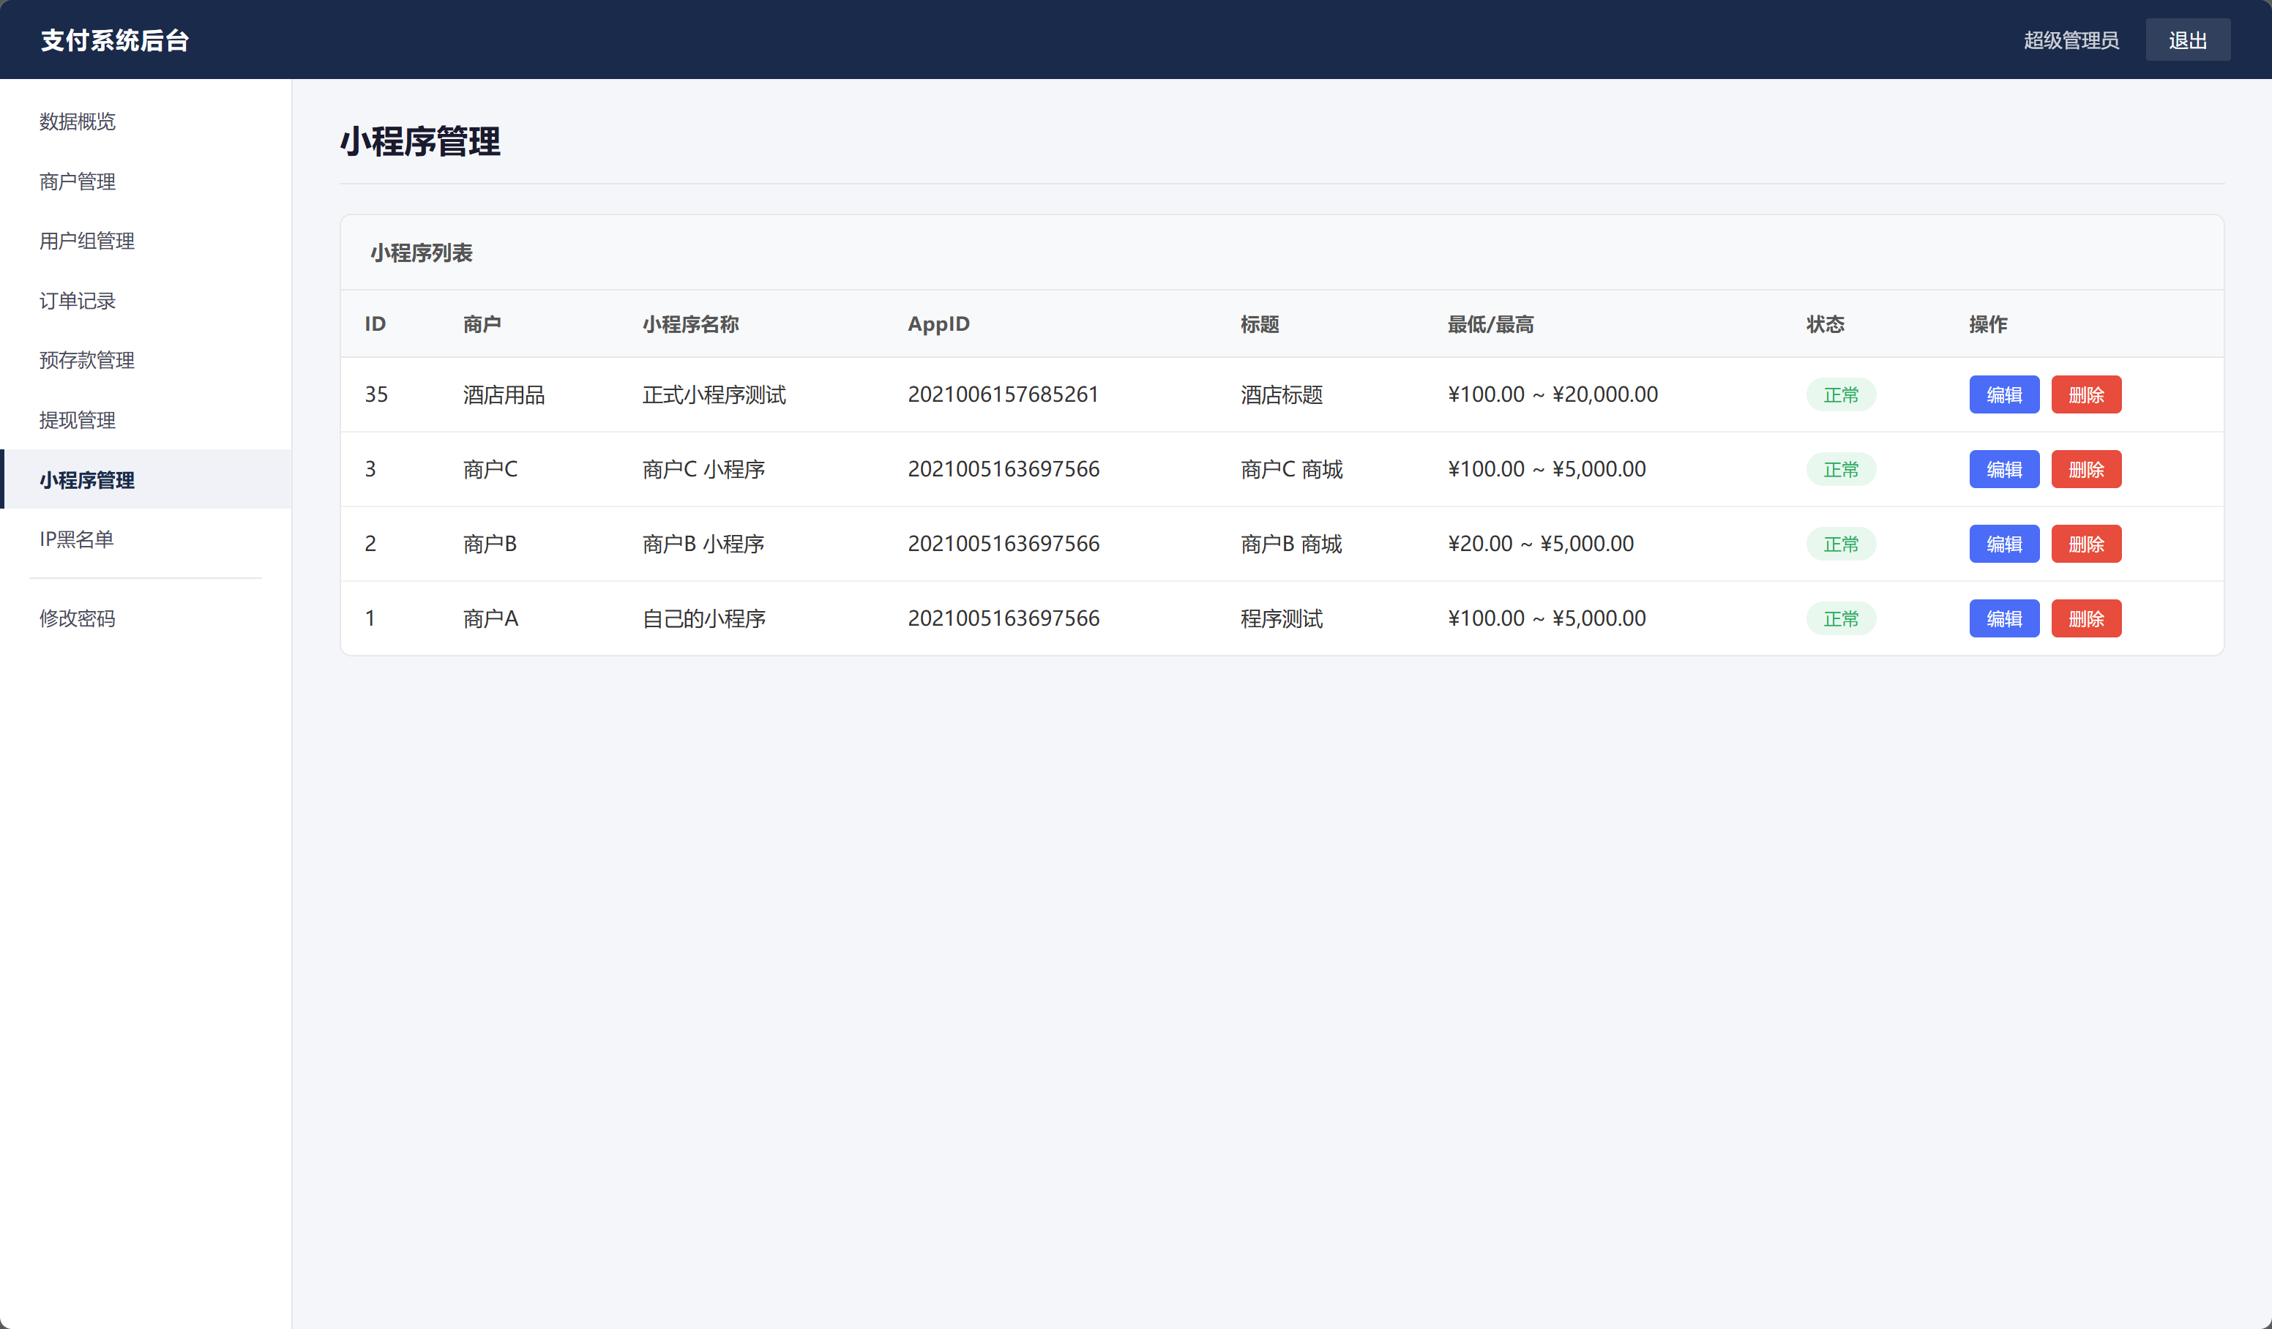Navigate to 提现管理
Viewport: 2272px width, 1329px height.
[x=145, y=419]
